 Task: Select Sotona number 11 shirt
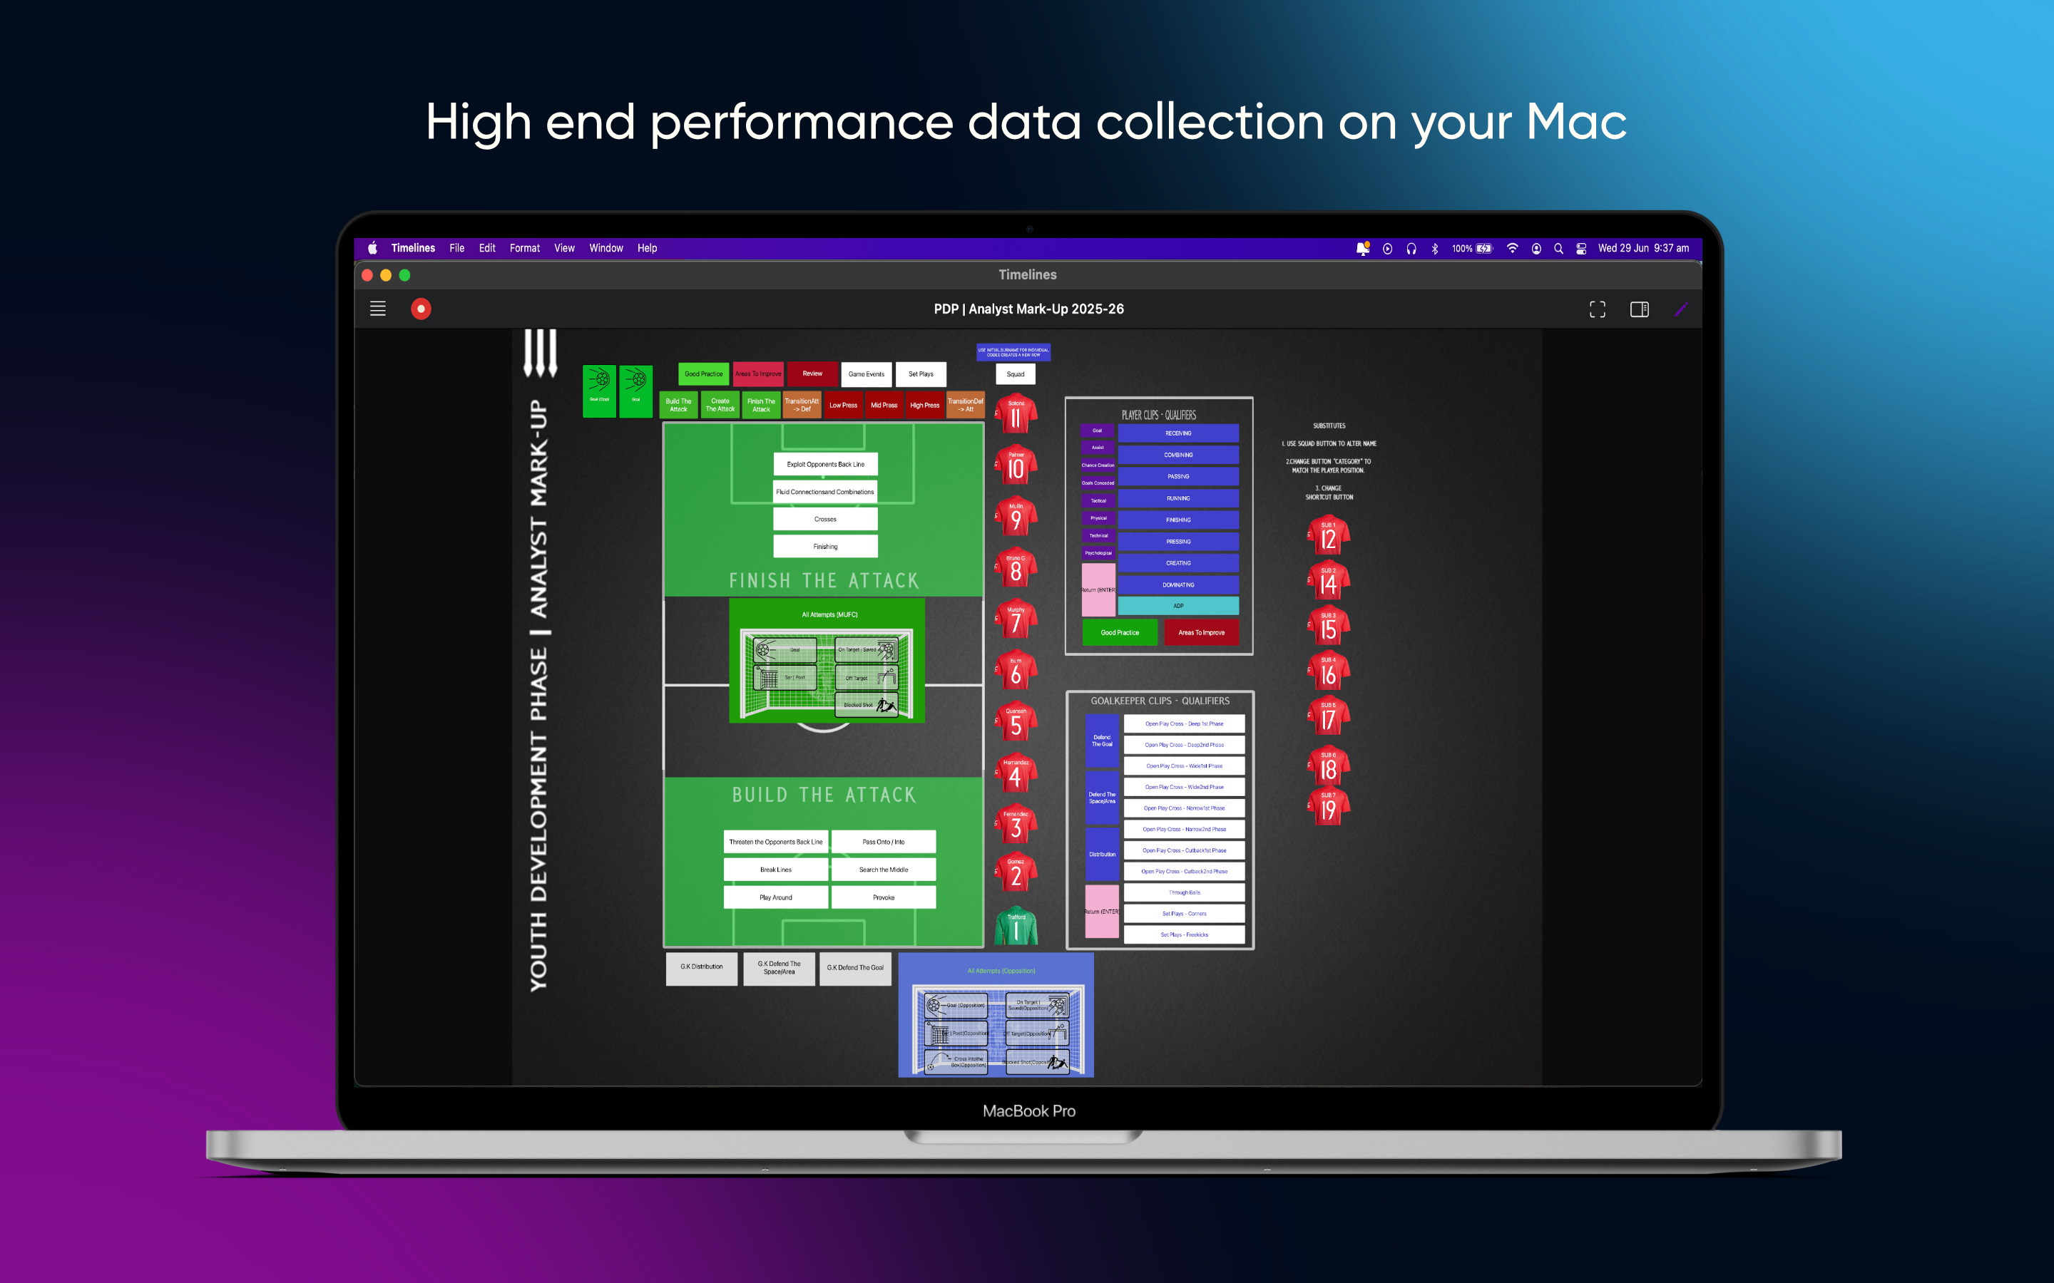[1016, 415]
